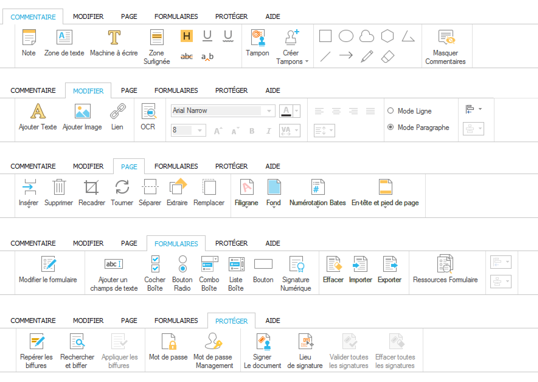
Task: Select the Note comment tool
Action: pos(29,43)
